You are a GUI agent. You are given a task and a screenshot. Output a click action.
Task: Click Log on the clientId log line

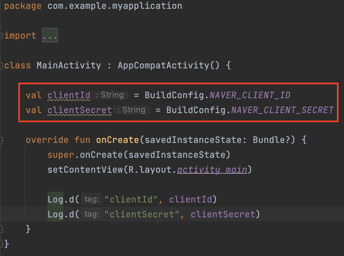click(55, 199)
